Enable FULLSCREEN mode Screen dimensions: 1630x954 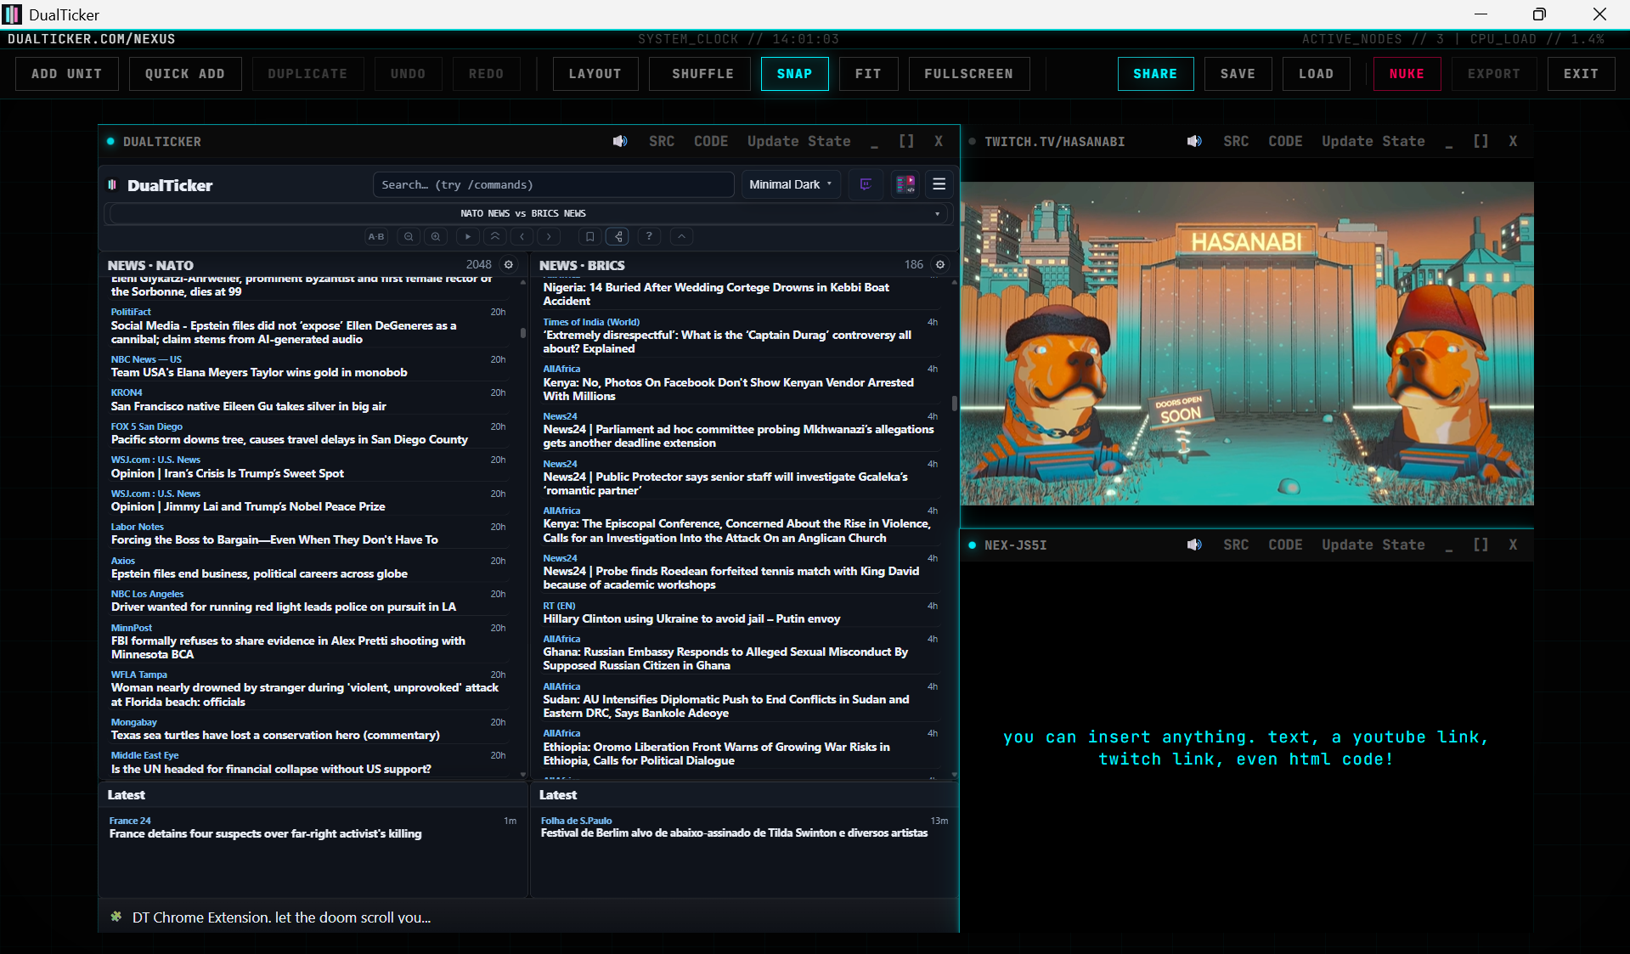click(x=968, y=74)
